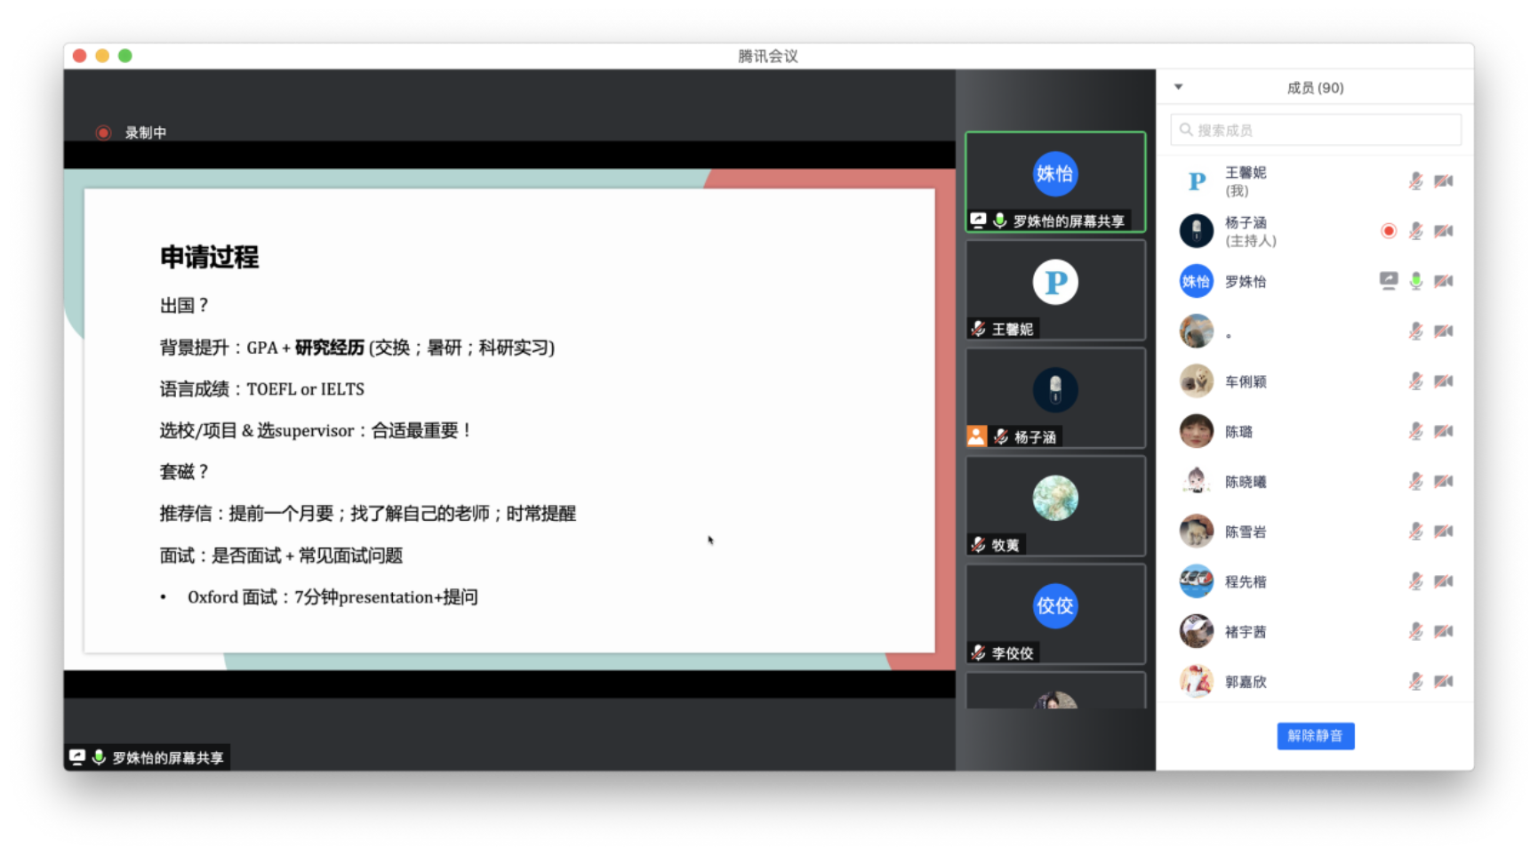The height and width of the screenshot is (856, 1538).
Task: Click 杨子涵's camera-off icon in member list
Action: coord(1444,231)
